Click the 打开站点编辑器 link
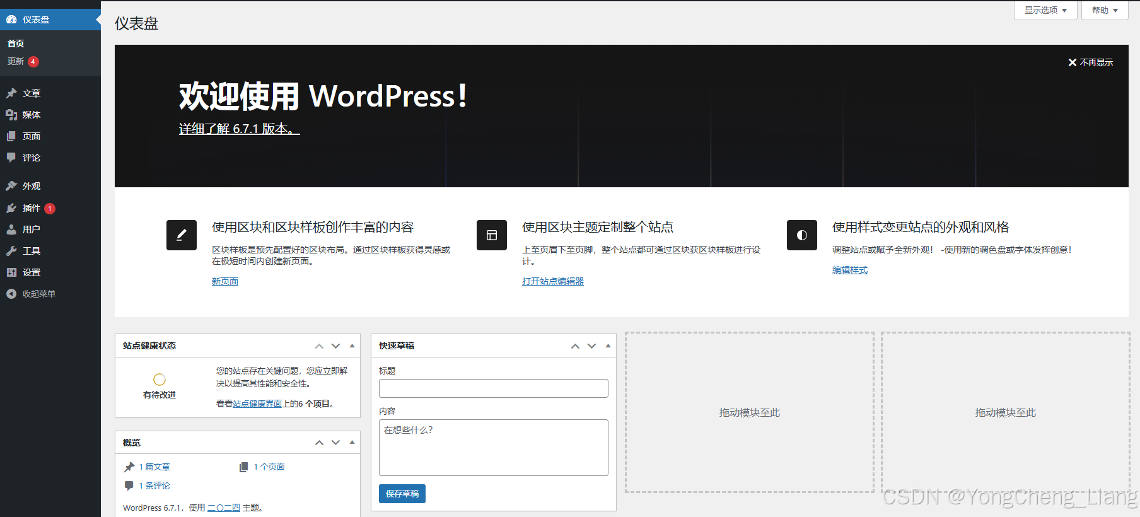This screenshot has height=517, width=1140. tap(553, 281)
